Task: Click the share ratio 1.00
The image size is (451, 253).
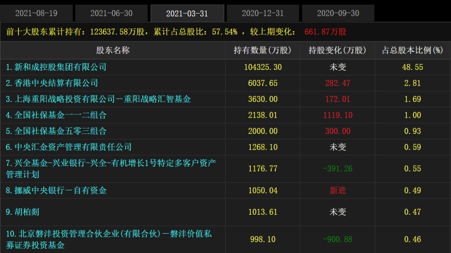Action: [413, 115]
